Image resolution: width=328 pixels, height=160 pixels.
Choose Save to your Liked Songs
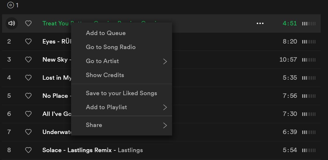click(121, 93)
